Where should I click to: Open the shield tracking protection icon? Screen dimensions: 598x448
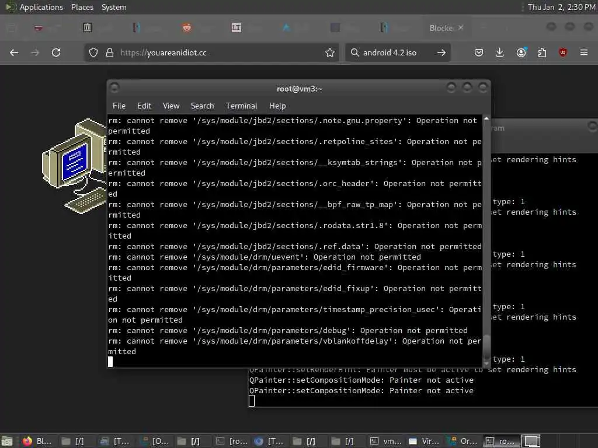[93, 52]
